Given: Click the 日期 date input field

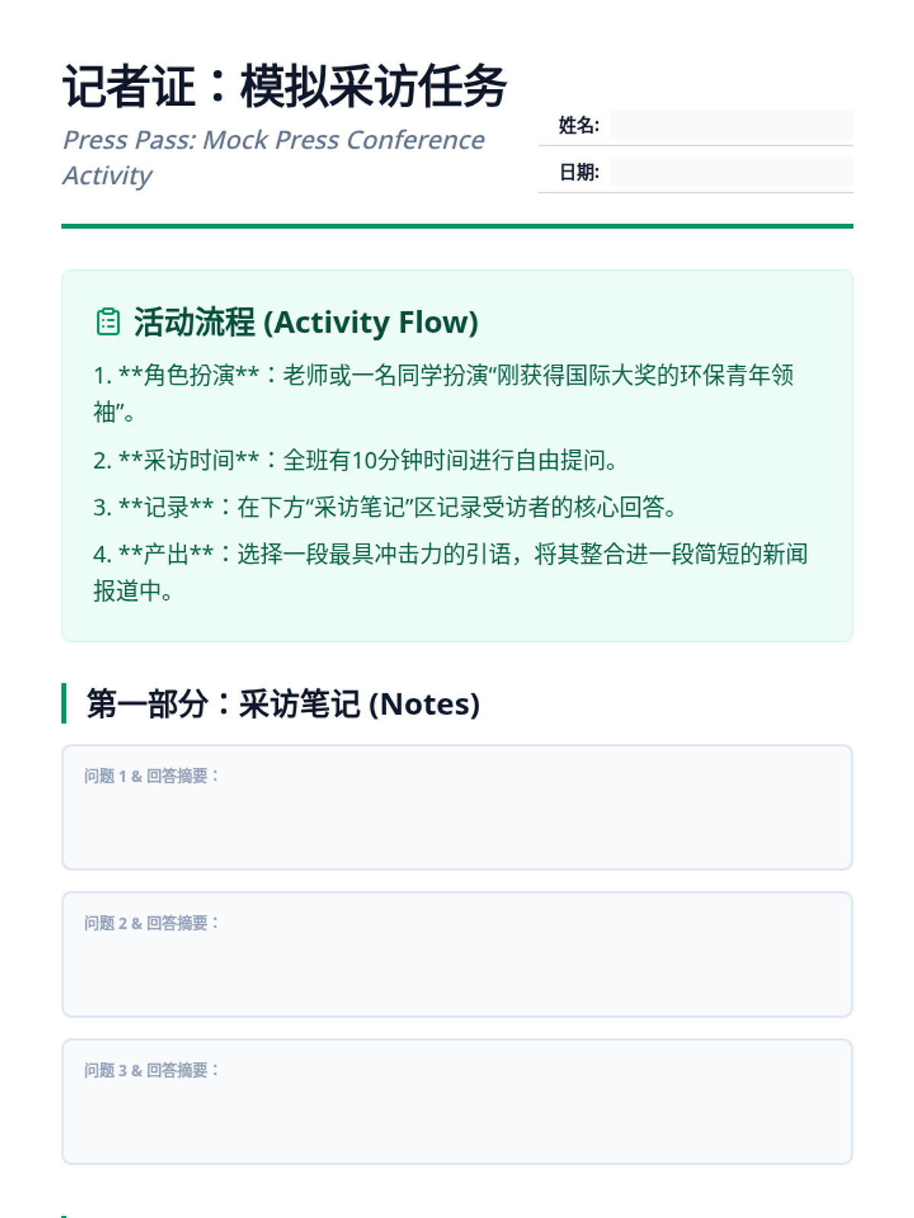Looking at the screenshot, I should pos(730,173).
